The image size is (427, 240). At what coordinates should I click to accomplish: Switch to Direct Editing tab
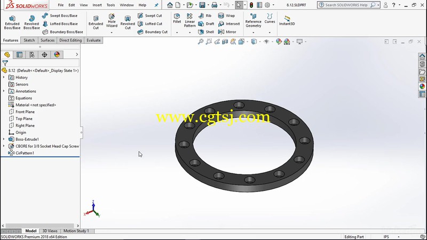click(70, 41)
